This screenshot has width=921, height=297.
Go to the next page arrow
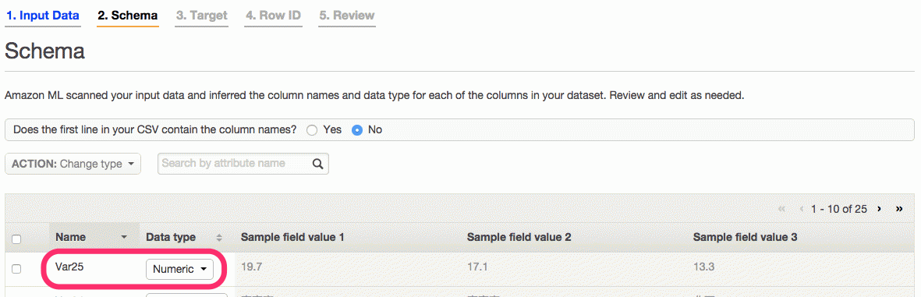(x=880, y=209)
